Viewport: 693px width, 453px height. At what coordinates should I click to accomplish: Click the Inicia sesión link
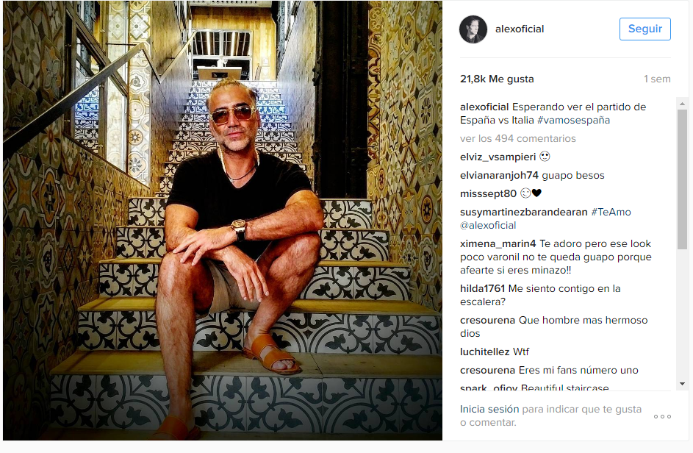click(489, 409)
